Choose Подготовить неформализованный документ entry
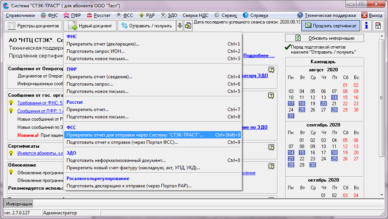Viewport: 388px width, 219px height. [153, 160]
